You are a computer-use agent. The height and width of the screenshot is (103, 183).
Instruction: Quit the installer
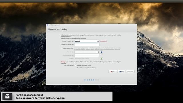pyautogui.click(x=112, y=72)
